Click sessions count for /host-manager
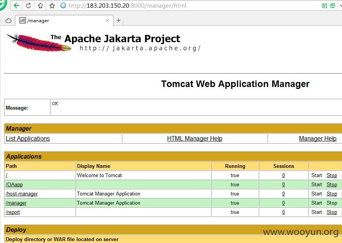 point(283,194)
